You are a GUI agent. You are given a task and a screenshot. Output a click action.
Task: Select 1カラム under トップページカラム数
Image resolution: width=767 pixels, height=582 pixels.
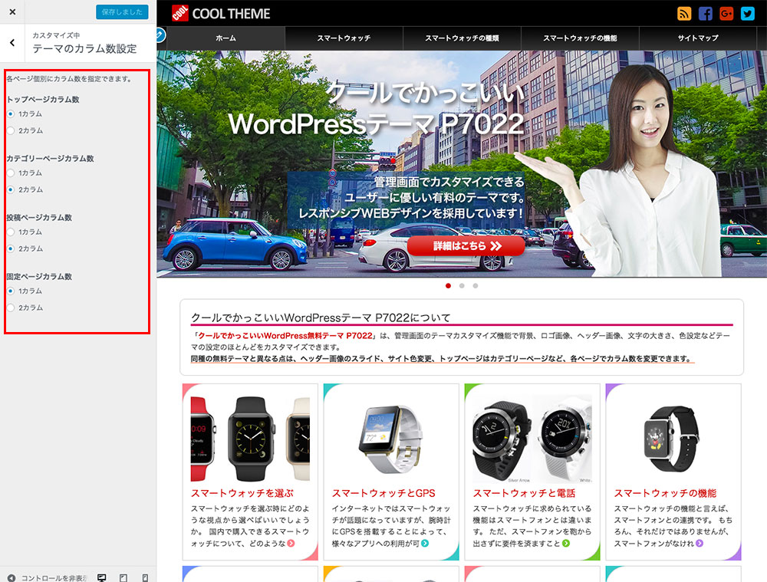click(x=11, y=114)
